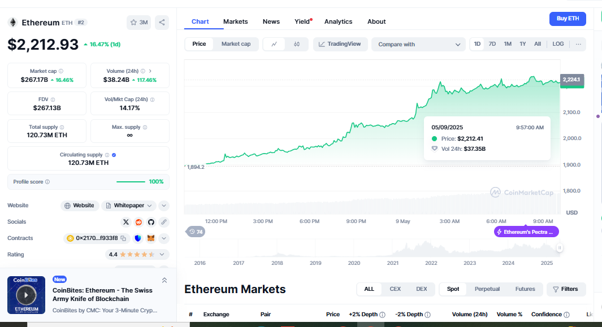602x327 pixels.
Task: Click +2% Depth info icon
Action: point(382,315)
